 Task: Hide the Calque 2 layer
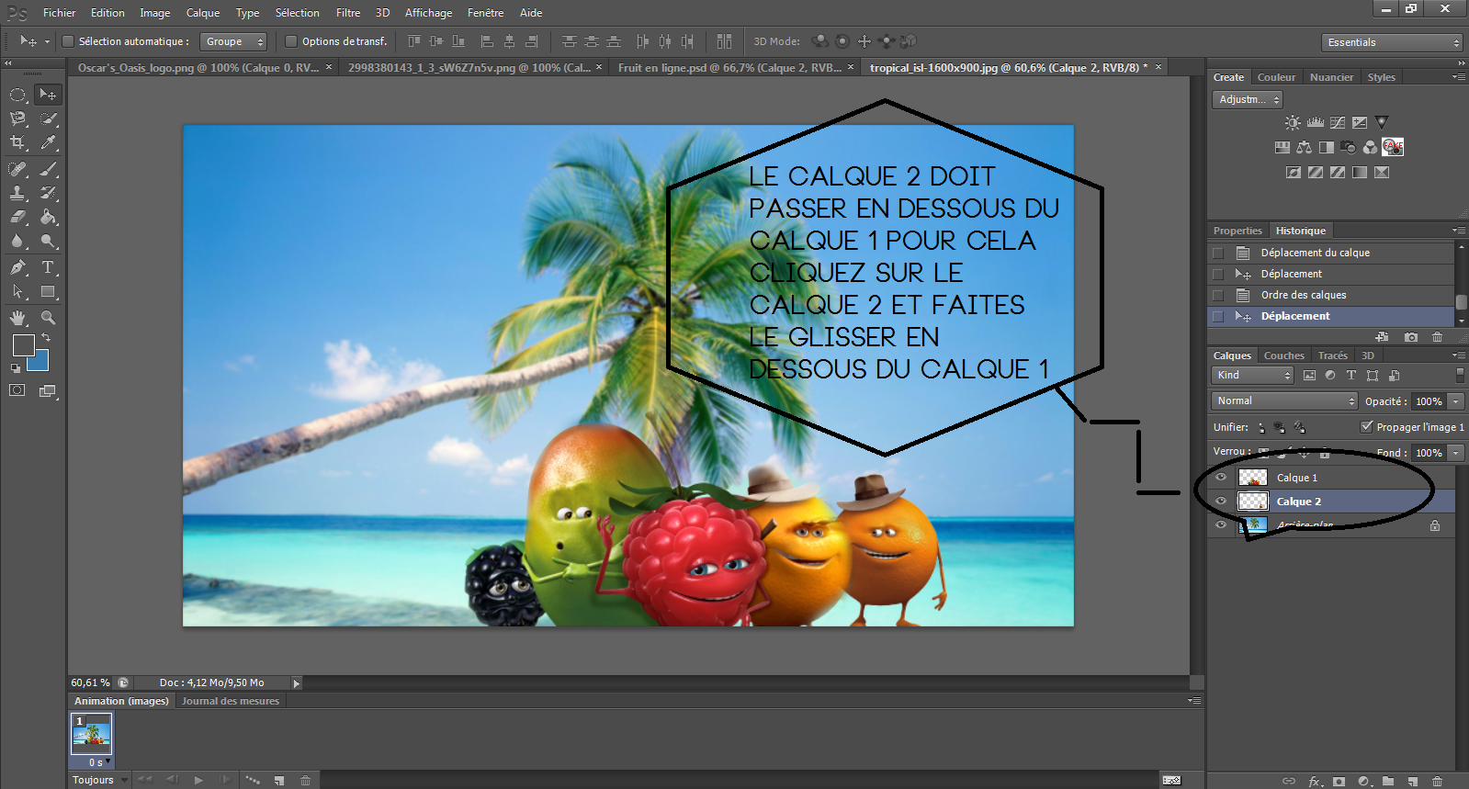[x=1221, y=502]
